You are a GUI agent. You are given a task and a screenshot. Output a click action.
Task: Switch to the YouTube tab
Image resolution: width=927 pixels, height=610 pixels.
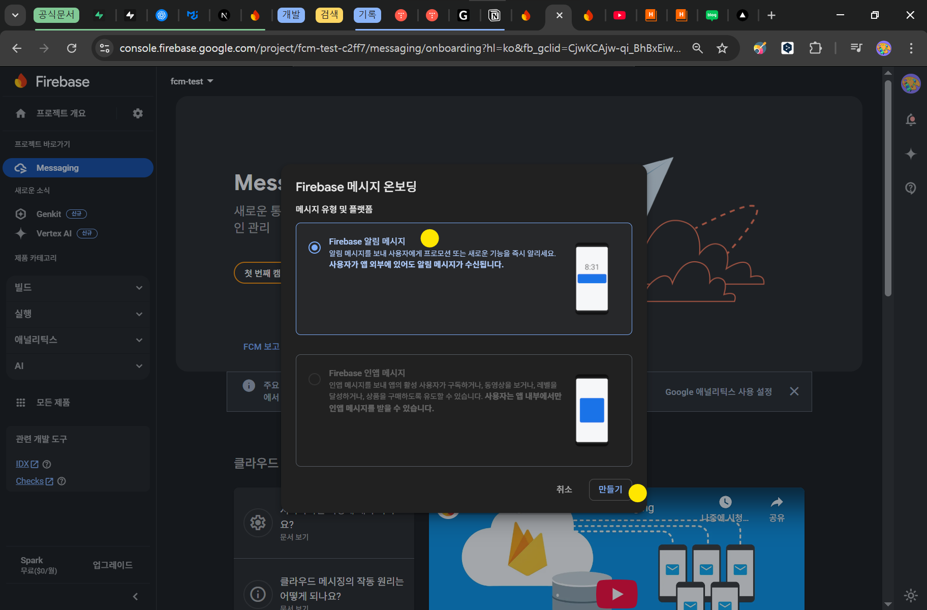(x=620, y=15)
